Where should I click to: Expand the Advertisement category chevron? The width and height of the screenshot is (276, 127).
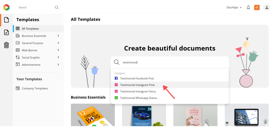click(58, 65)
